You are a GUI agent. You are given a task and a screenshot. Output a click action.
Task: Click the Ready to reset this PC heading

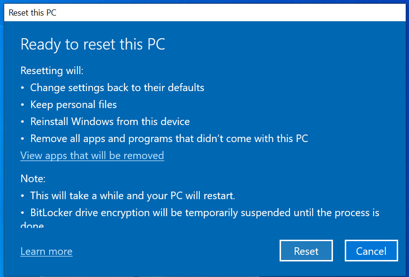[x=93, y=44]
